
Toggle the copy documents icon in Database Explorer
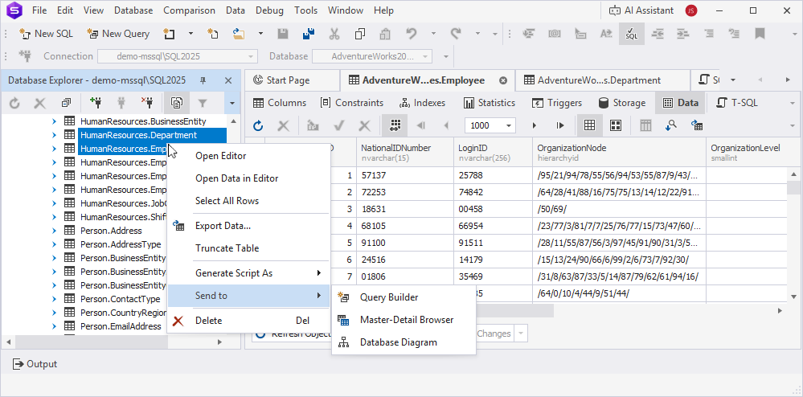pos(177,103)
